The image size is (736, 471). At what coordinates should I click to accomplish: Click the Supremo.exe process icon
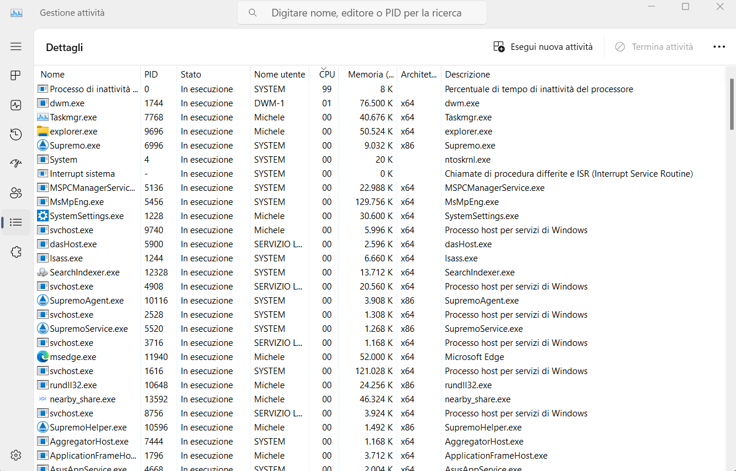tap(42, 145)
